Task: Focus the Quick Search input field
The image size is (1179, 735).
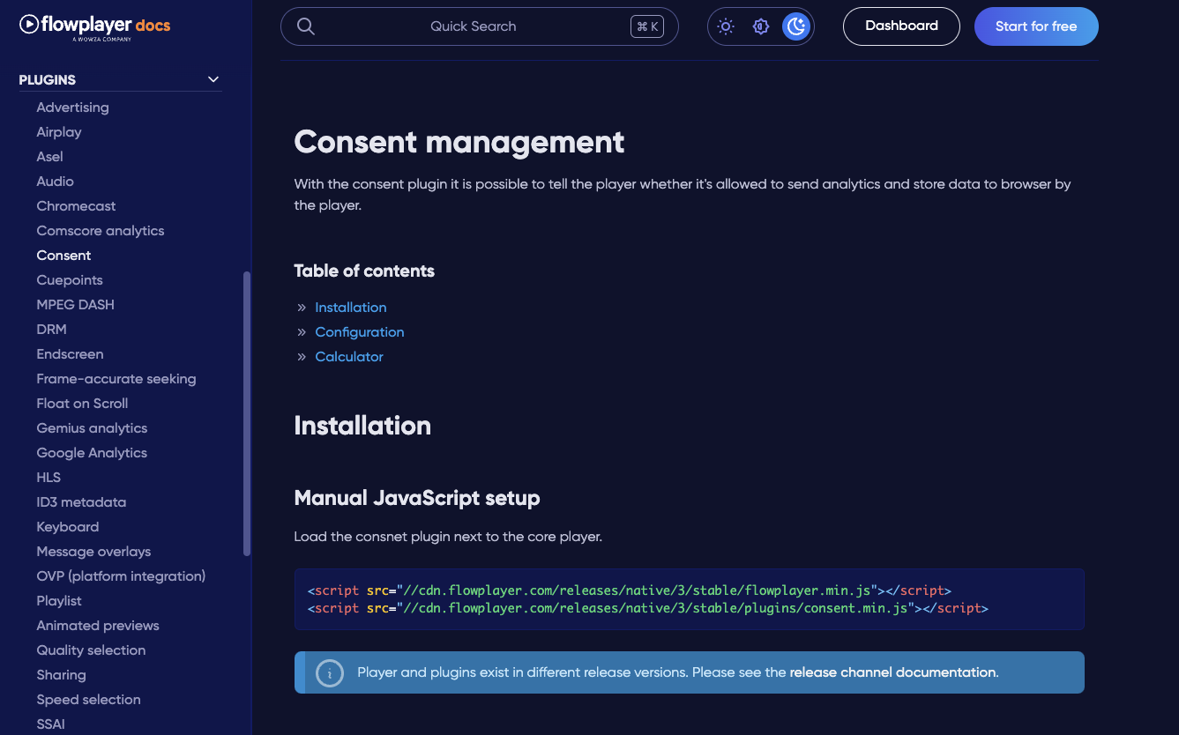Action: point(473,26)
